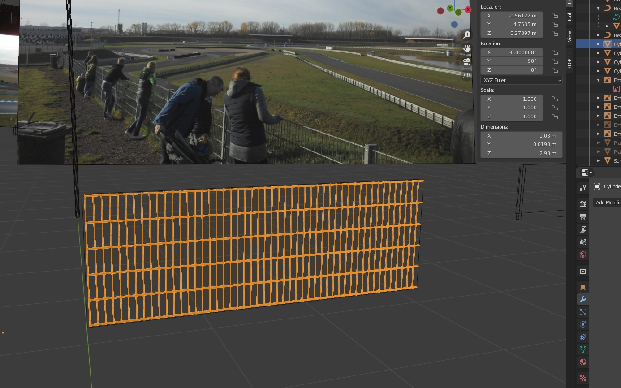Expand the Sch row in outliner
This screenshot has width=621, height=388.
(x=599, y=160)
